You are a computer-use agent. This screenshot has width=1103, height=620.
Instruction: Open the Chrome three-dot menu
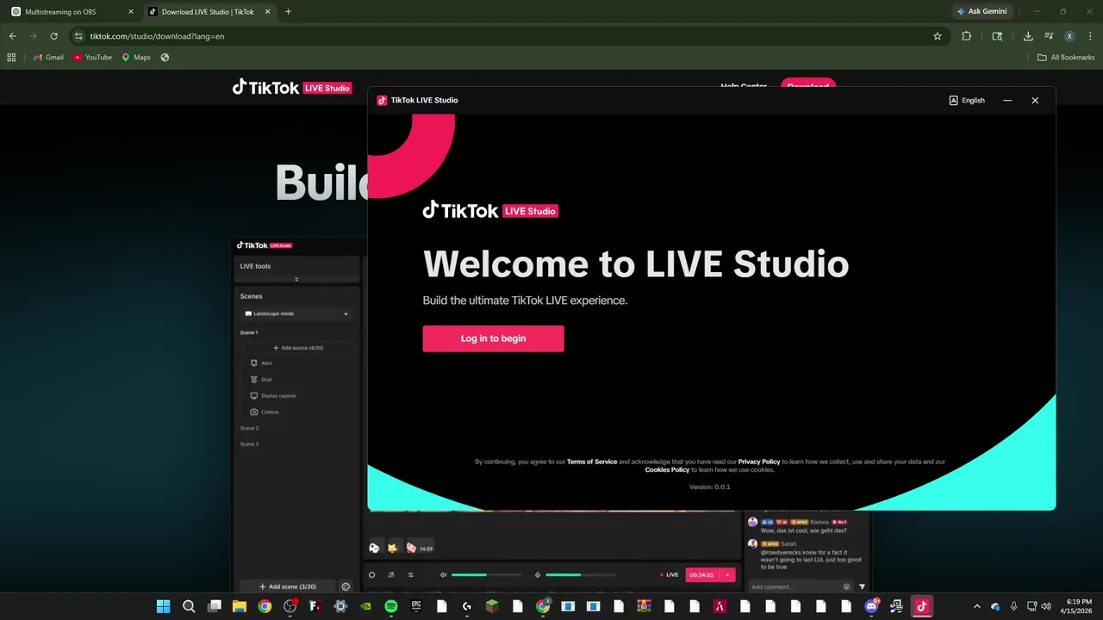coord(1090,36)
